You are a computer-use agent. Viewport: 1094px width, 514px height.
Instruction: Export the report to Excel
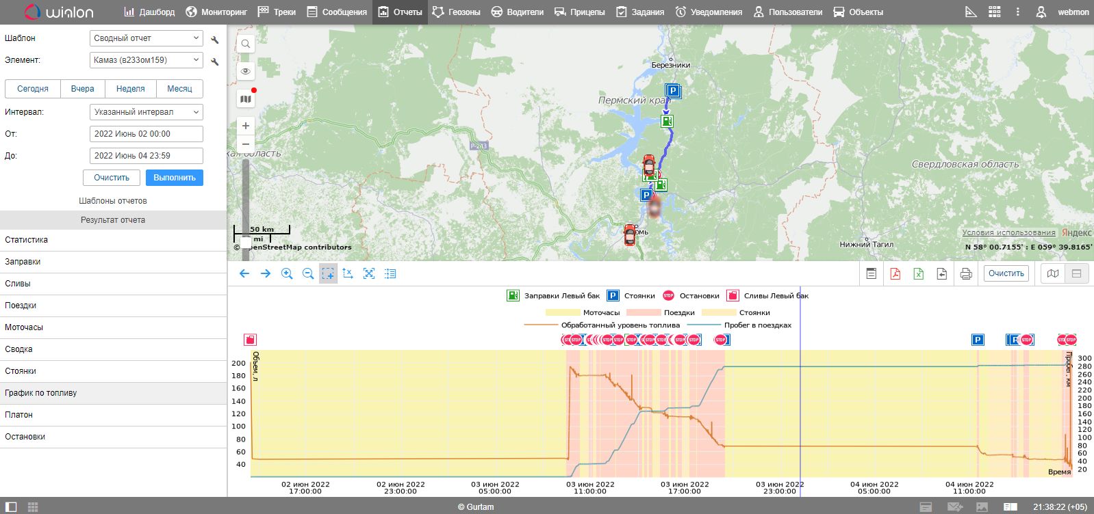click(x=919, y=273)
